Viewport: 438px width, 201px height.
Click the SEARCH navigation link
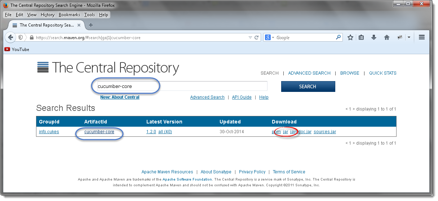270,73
